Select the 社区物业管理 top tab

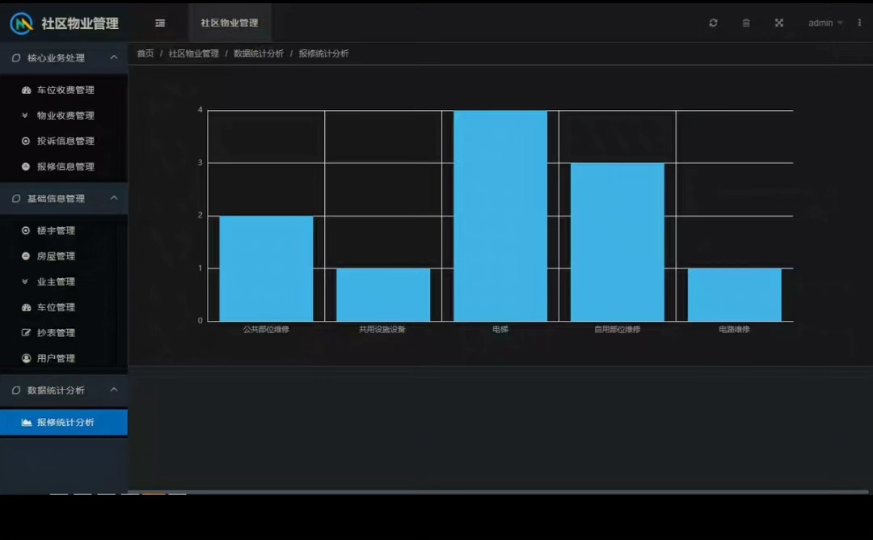[230, 23]
